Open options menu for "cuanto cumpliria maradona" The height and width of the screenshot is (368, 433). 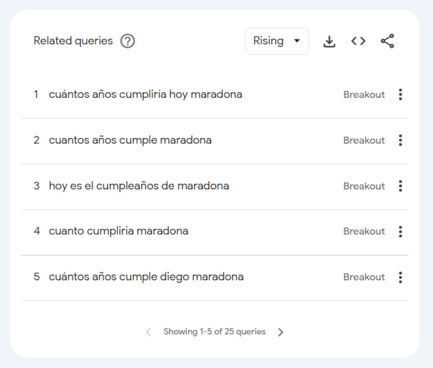click(x=401, y=231)
